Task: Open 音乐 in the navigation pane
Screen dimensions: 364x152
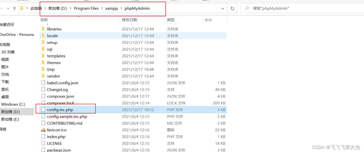Action: (x=5, y=89)
